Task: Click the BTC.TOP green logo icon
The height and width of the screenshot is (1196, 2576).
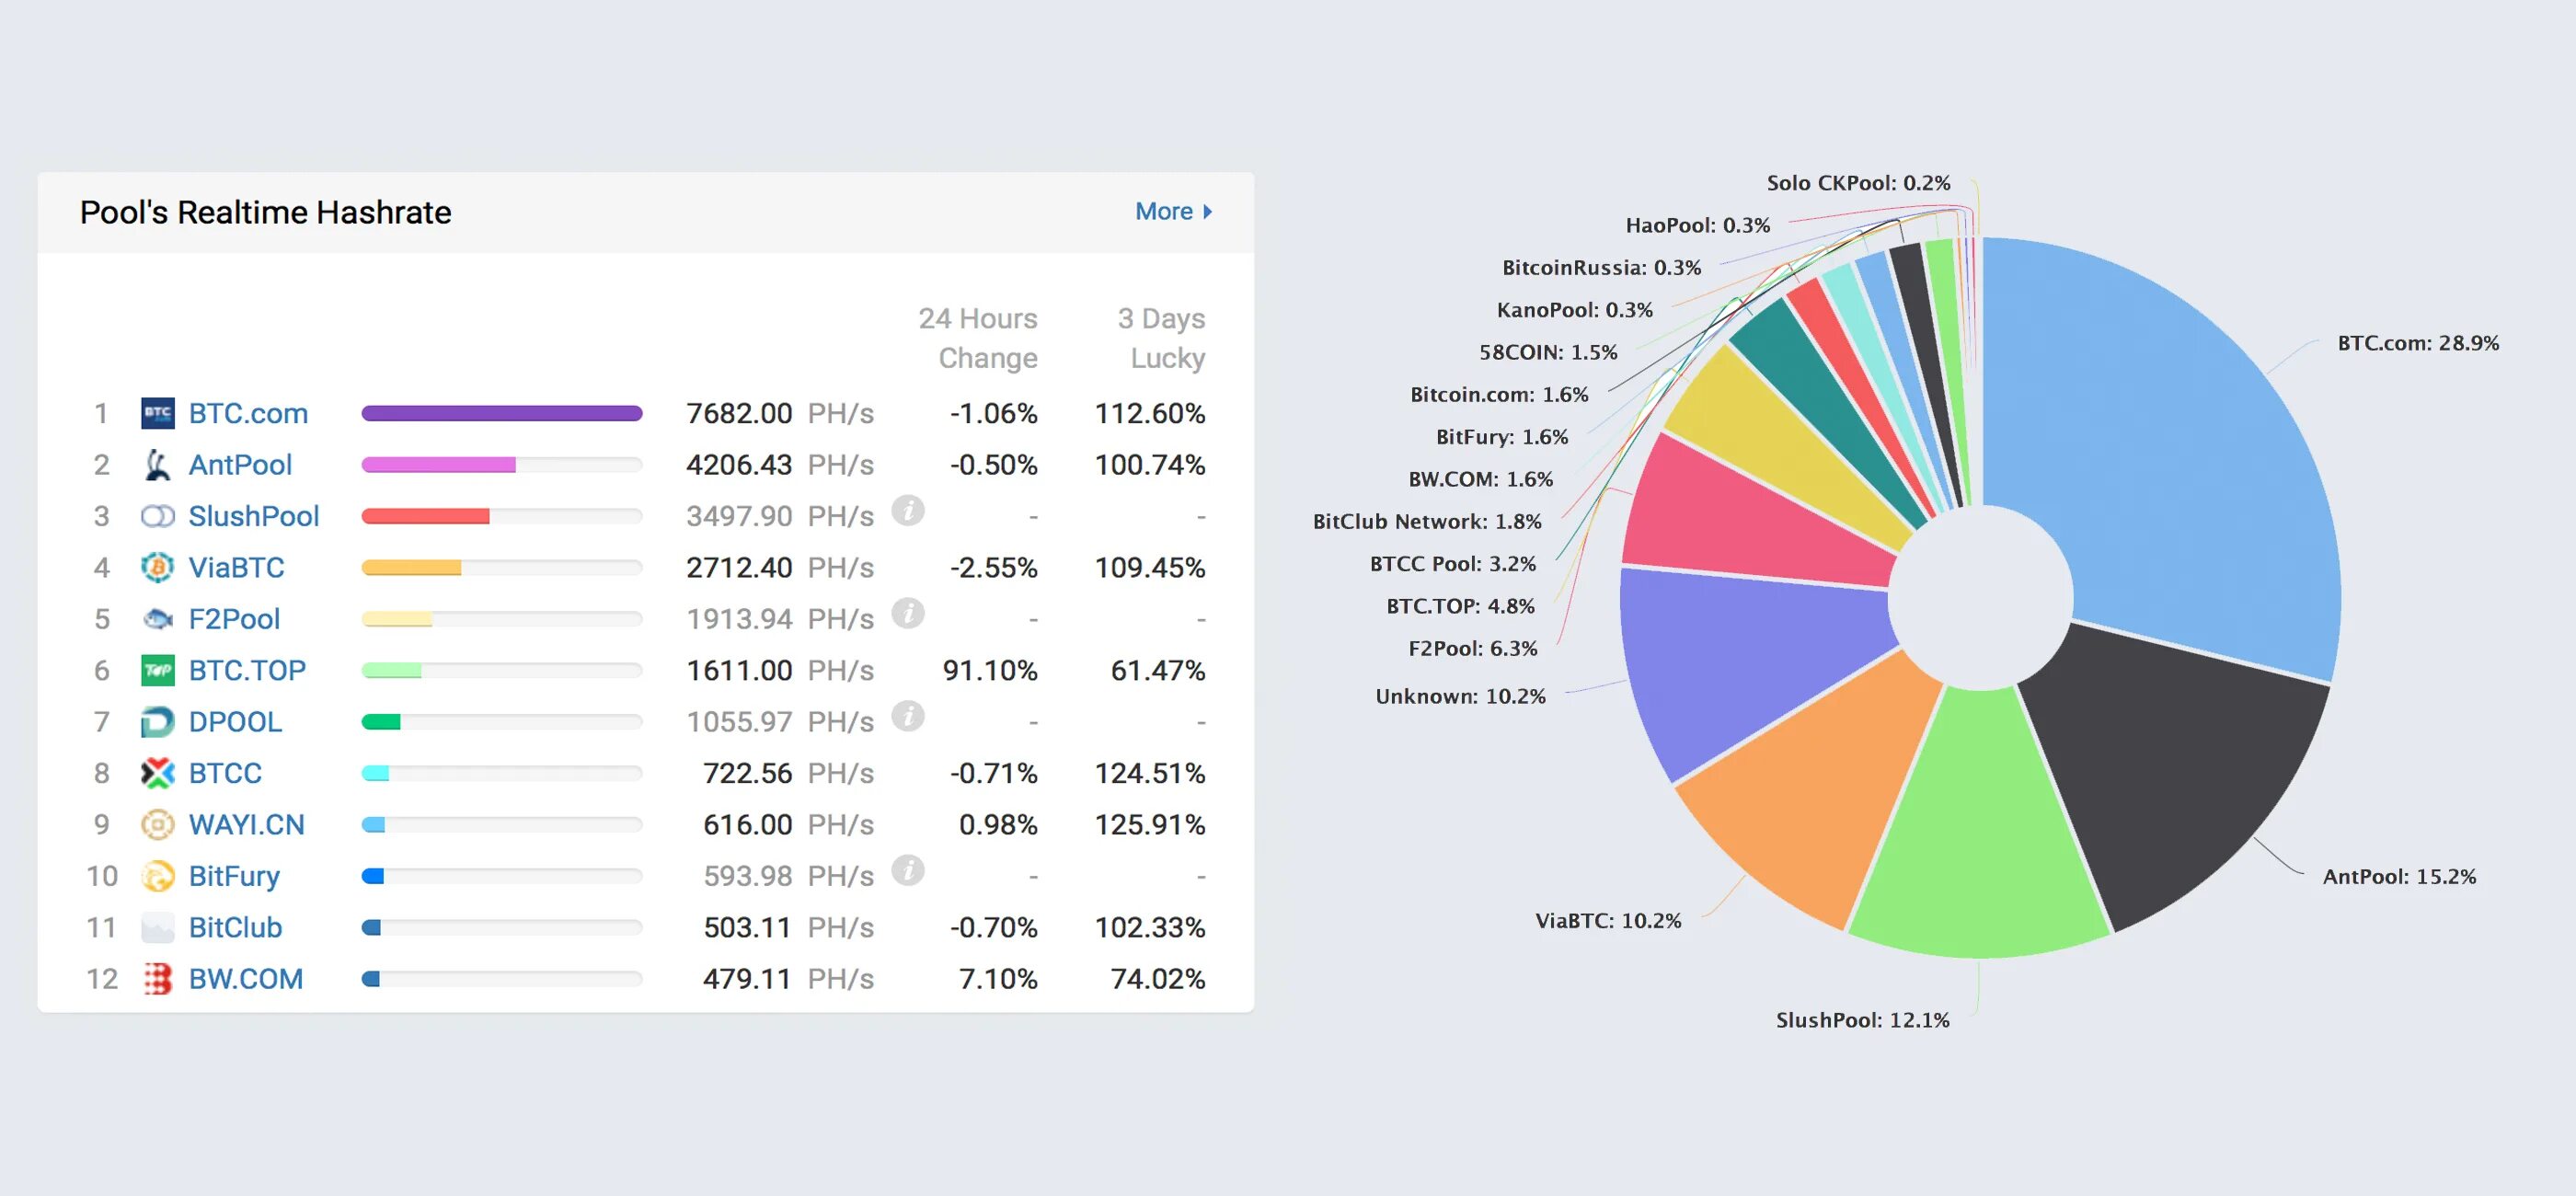Action: (157, 670)
